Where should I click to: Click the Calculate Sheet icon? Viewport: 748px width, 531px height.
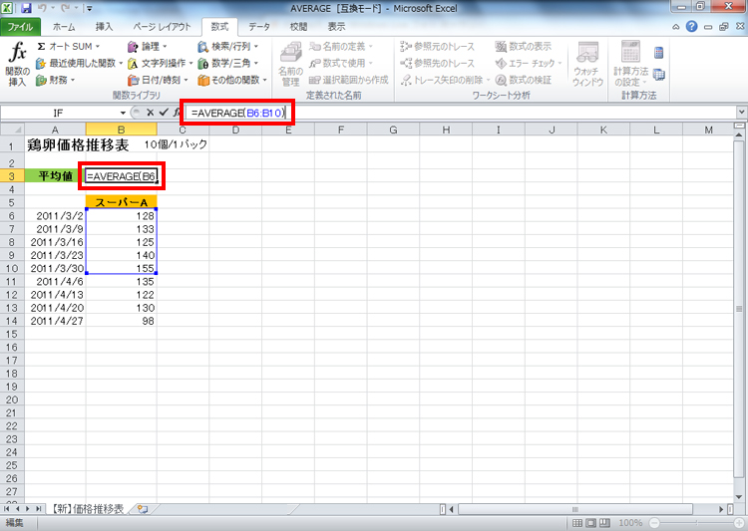659,75
